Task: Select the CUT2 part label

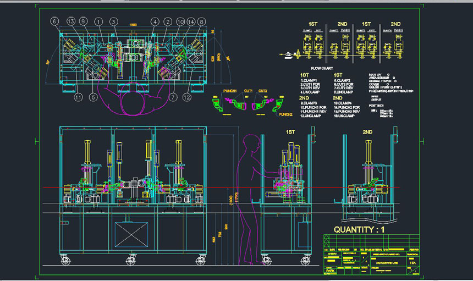Action: click(263, 91)
